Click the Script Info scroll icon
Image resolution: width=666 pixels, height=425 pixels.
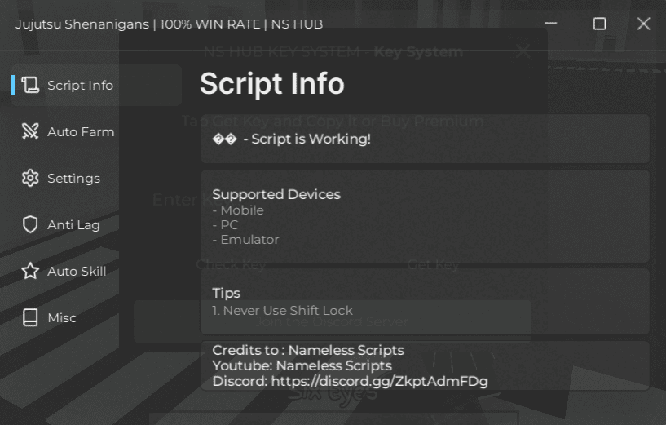pyautogui.click(x=30, y=85)
